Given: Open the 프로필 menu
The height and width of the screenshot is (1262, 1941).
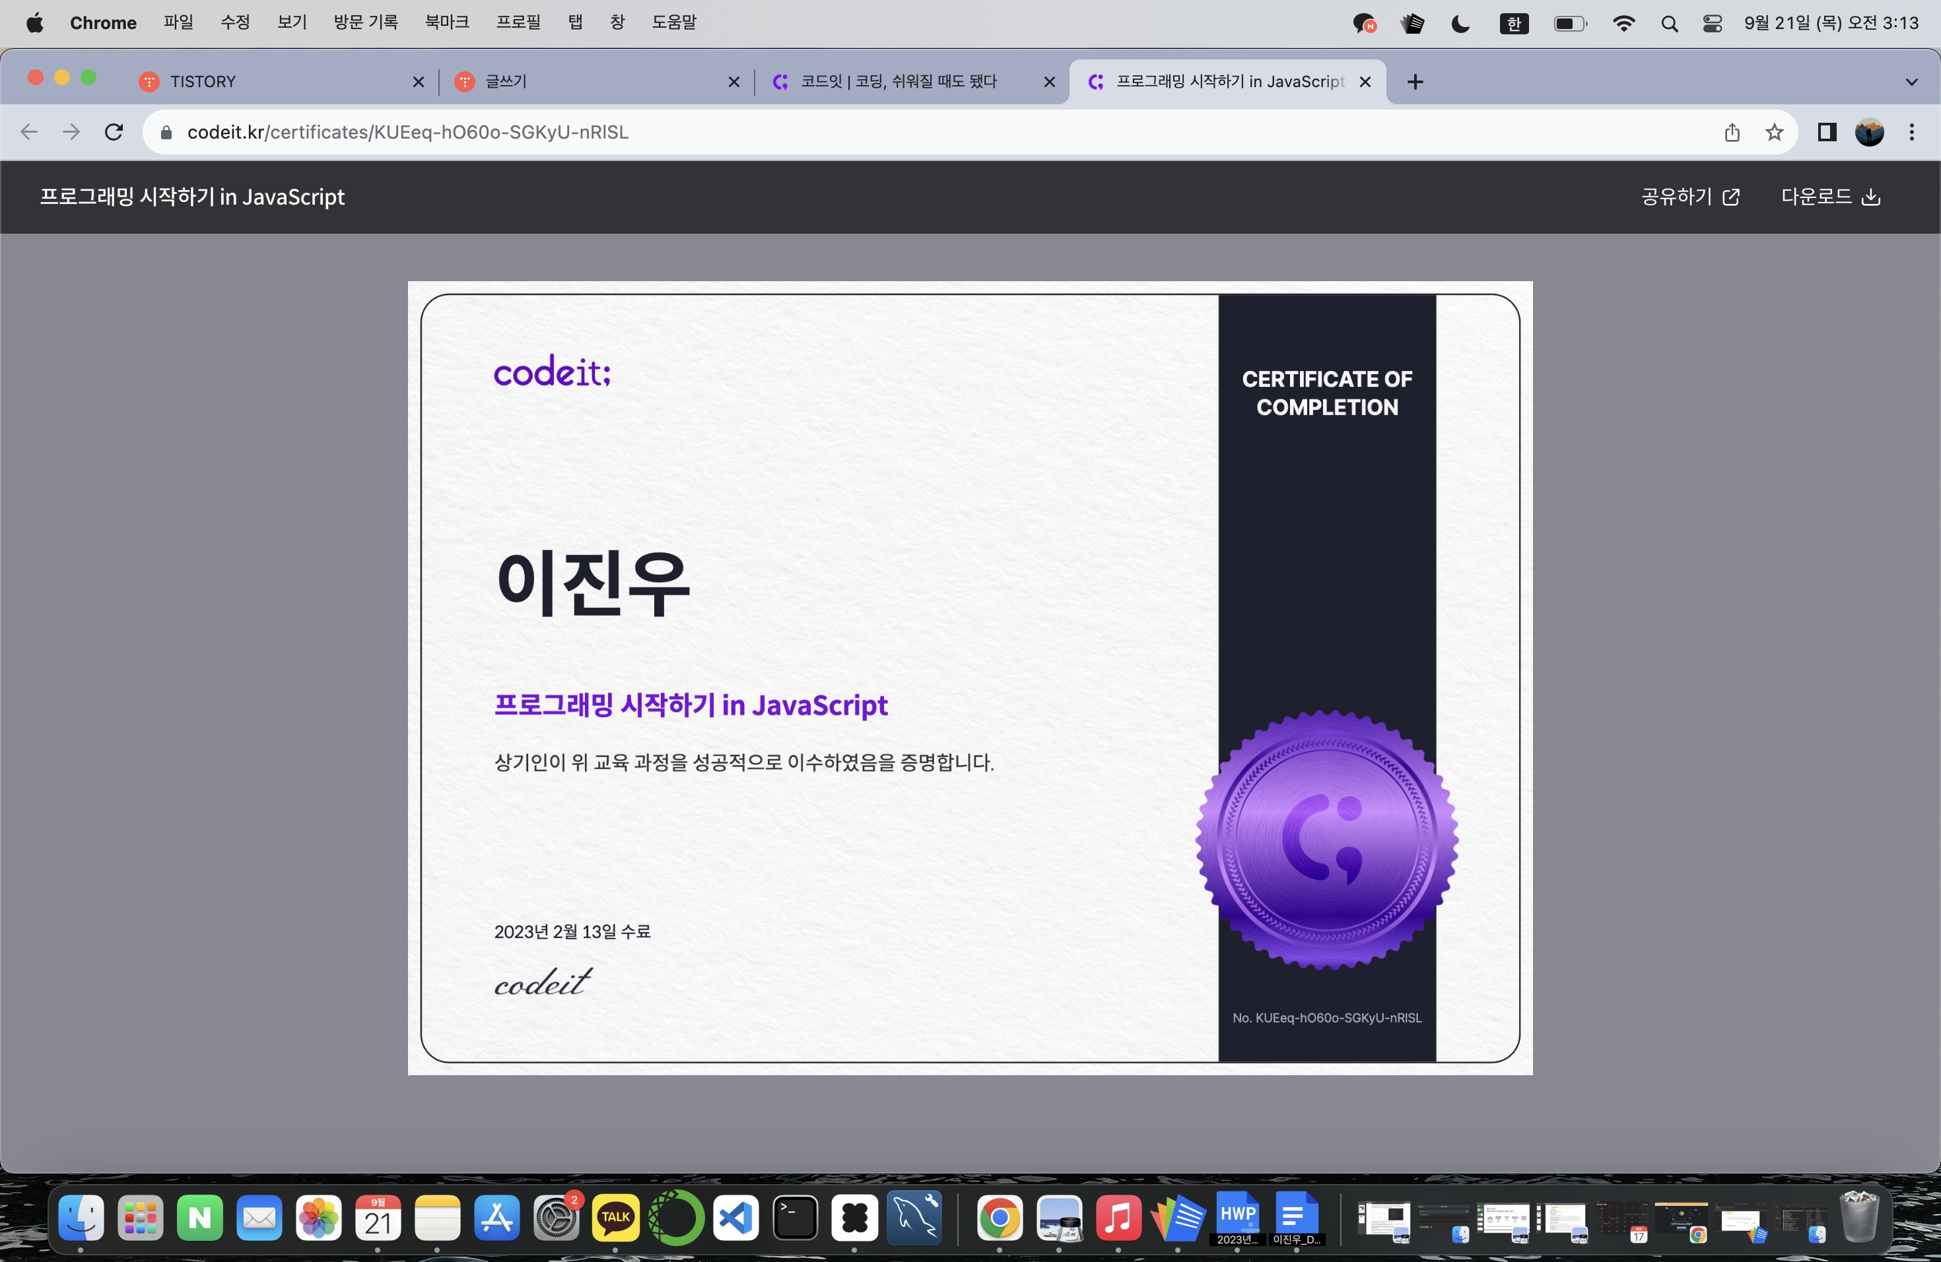Looking at the screenshot, I should point(519,23).
